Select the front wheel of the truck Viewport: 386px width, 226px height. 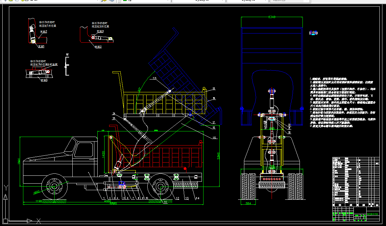(x=54, y=186)
